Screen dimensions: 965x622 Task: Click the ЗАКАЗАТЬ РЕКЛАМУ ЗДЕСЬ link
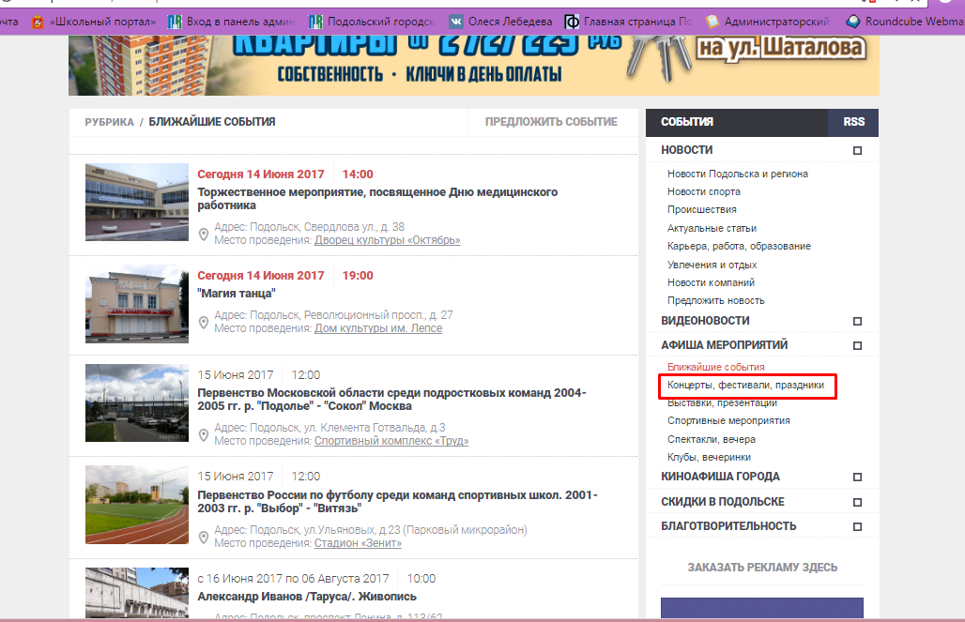[762, 568]
